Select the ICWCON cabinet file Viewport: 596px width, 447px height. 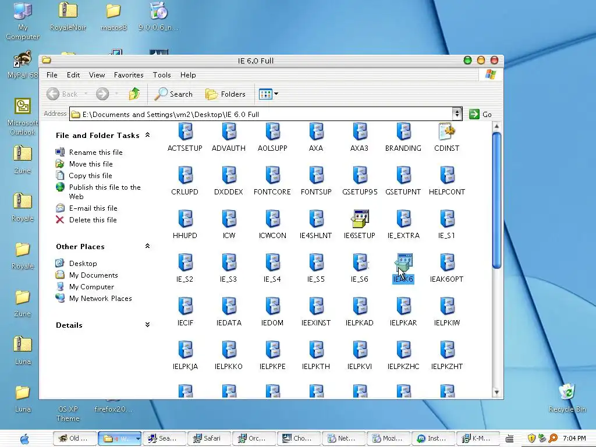[x=272, y=225]
